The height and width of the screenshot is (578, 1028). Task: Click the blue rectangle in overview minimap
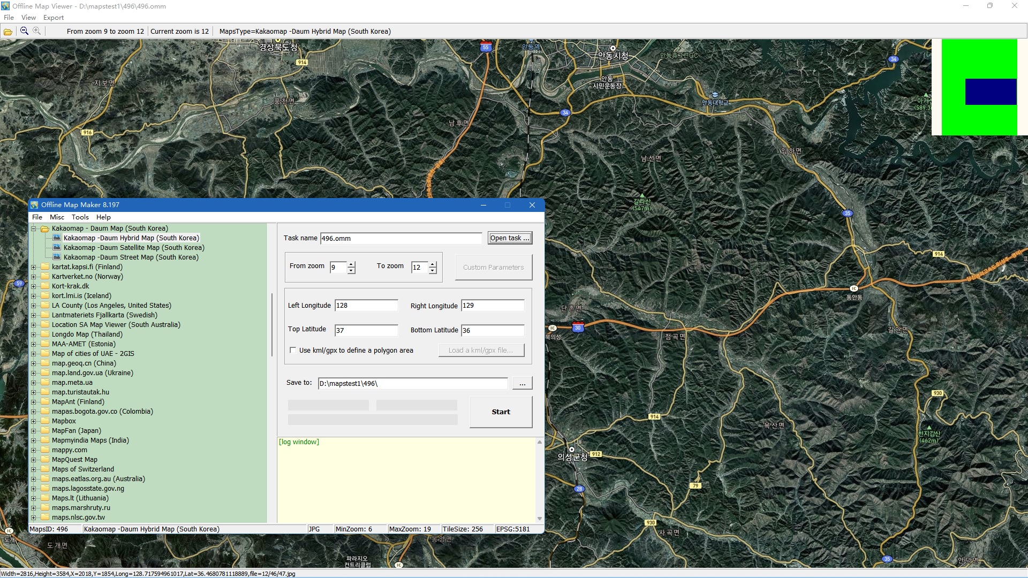pyautogui.click(x=991, y=92)
